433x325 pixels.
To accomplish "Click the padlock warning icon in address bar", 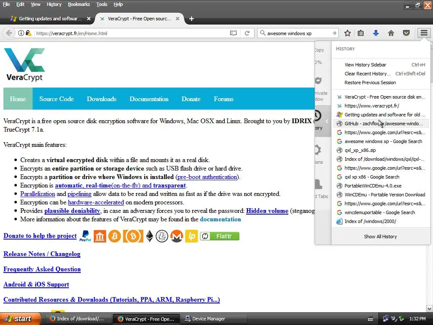I will (x=28, y=33).
